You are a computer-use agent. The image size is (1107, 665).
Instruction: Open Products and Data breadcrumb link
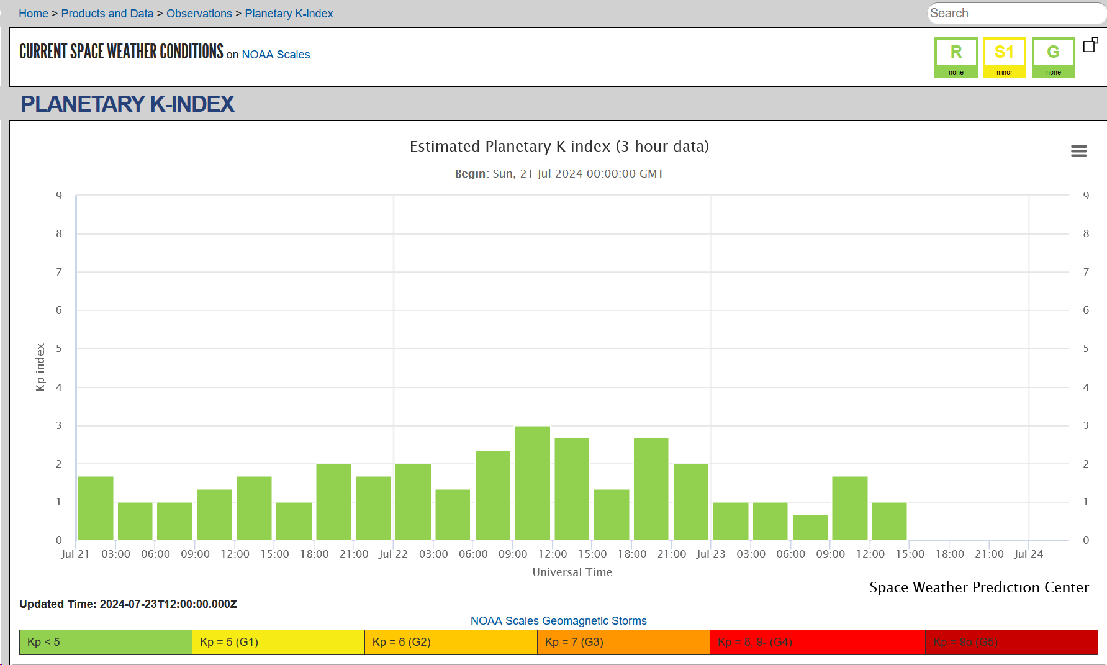point(107,14)
